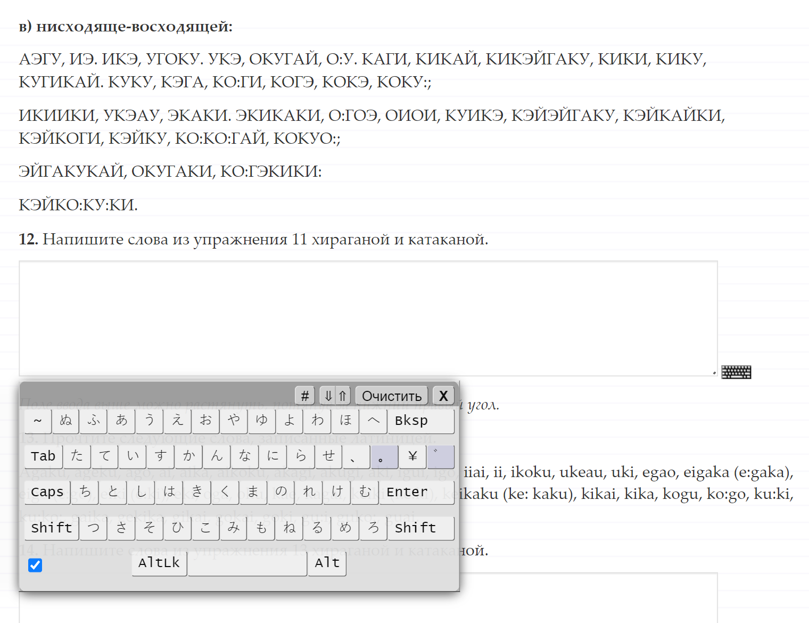Tap the の hiragana key

point(280,492)
